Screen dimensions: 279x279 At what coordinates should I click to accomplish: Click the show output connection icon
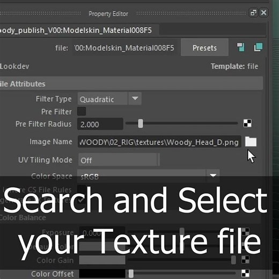[x=258, y=47]
